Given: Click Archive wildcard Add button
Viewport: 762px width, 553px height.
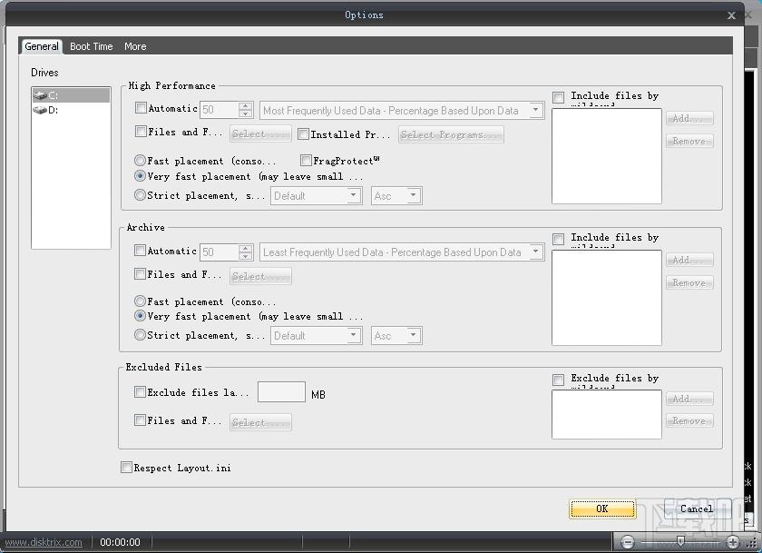Looking at the screenshot, I should 689,260.
